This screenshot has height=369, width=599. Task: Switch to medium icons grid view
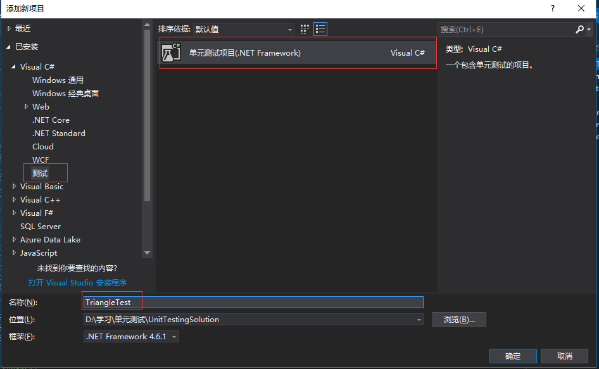[x=305, y=29]
